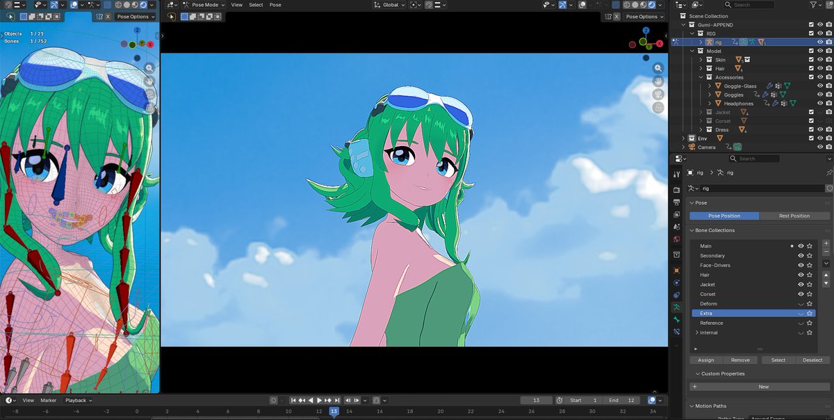
Task: Open the timeline Marker menu
Action: point(48,401)
